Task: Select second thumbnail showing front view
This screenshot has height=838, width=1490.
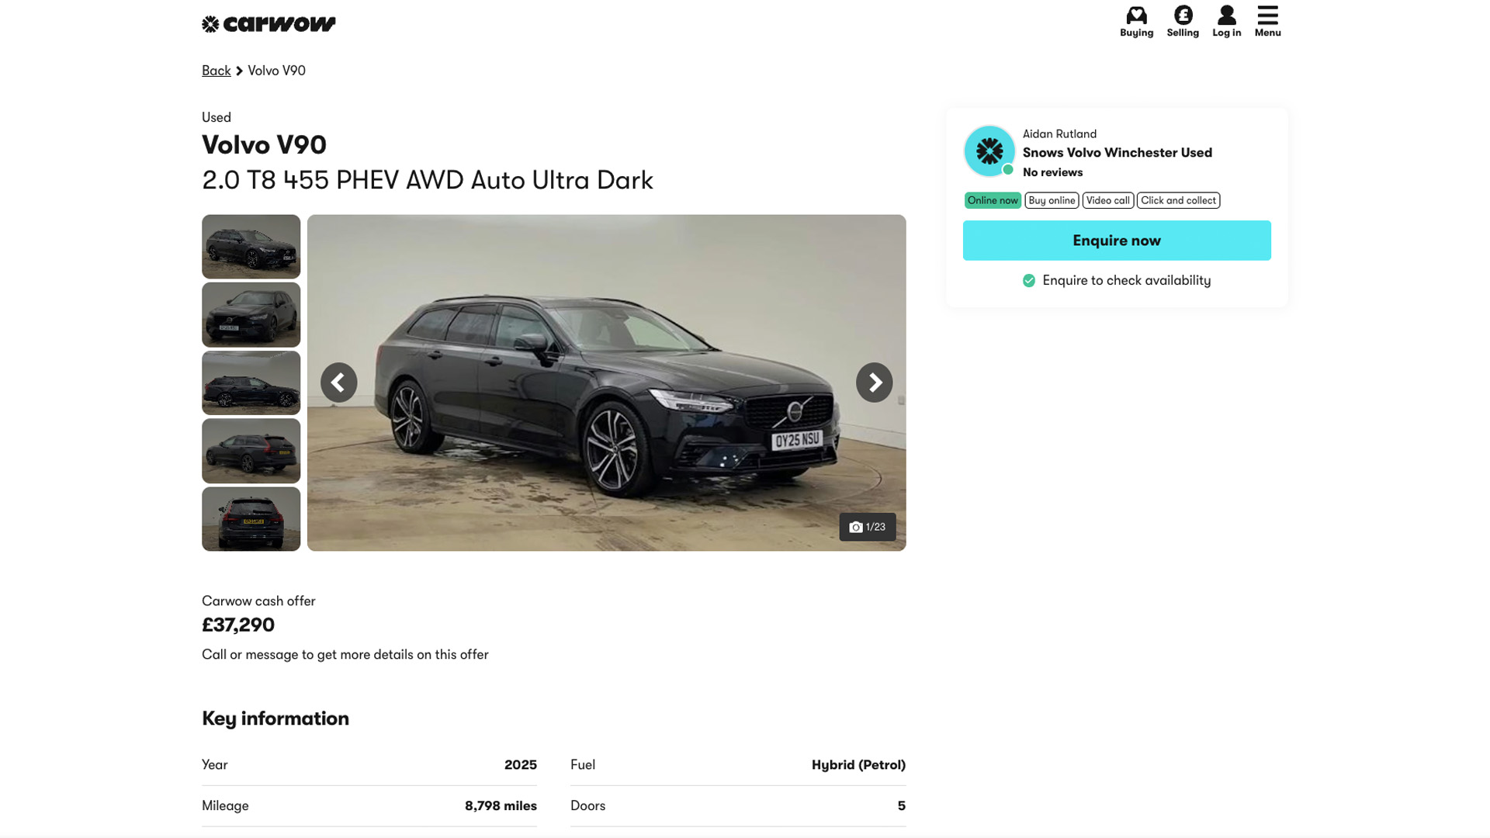Action: [x=251, y=314]
